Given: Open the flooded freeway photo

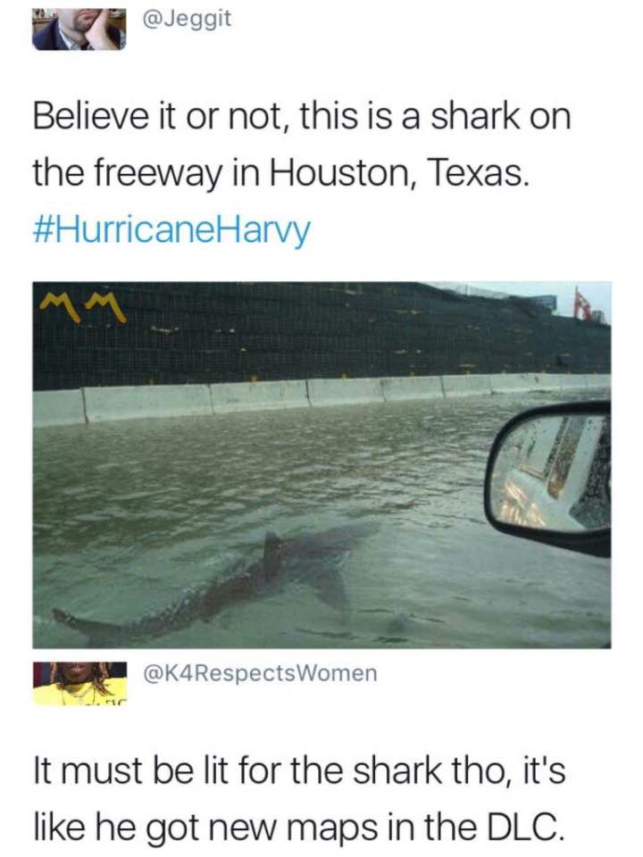Looking at the screenshot, I should [x=321, y=465].
